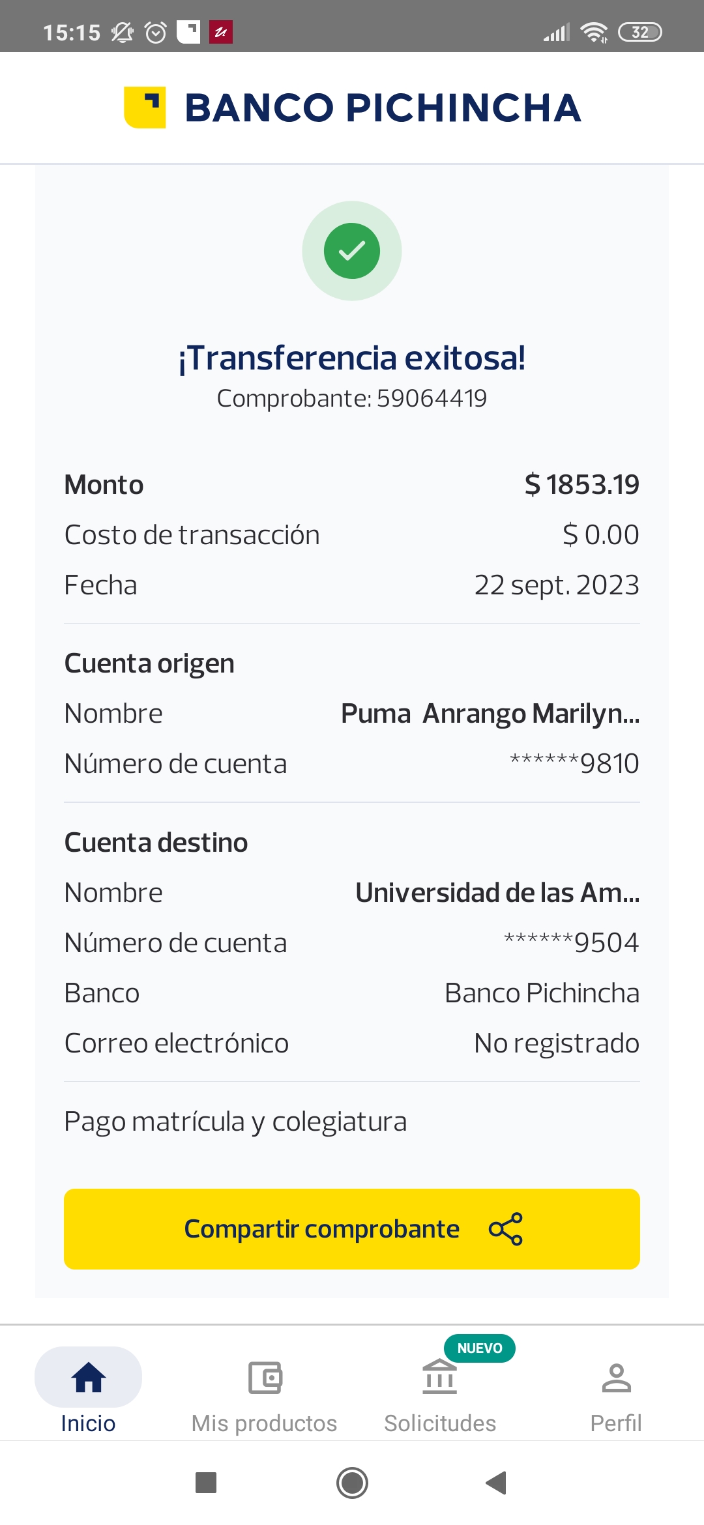Tap the Android back triangle button

(497, 1483)
